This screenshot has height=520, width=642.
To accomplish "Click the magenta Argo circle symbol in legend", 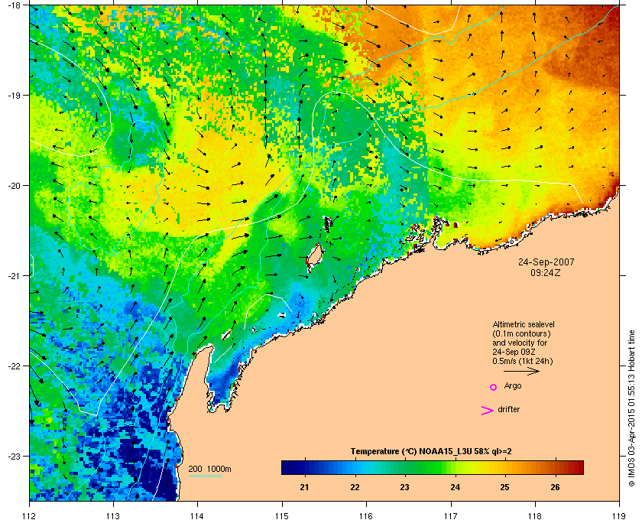I will (494, 387).
